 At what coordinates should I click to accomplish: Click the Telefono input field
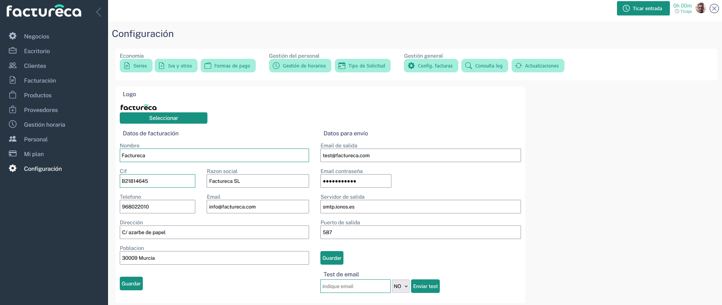158,207
